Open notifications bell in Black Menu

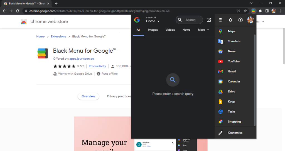point(230,20)
